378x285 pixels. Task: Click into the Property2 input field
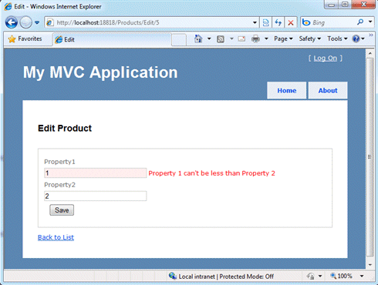pyautogui.click(x=96, y=196)
